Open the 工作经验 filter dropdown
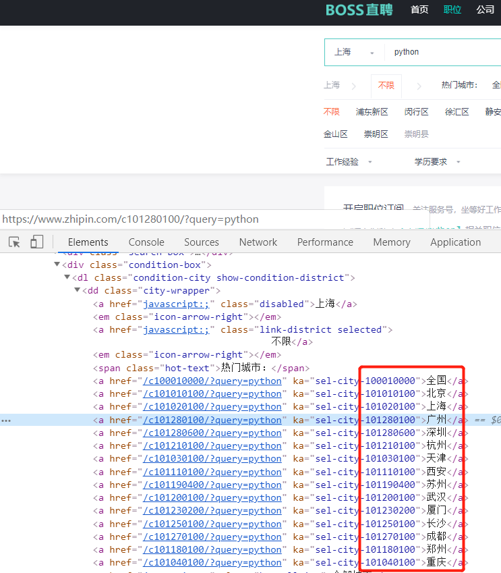 [349, 161]
